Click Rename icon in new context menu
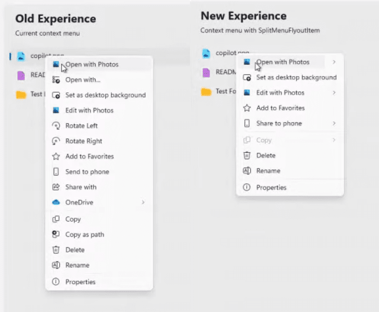379x312 pixels. pos(247,171)
